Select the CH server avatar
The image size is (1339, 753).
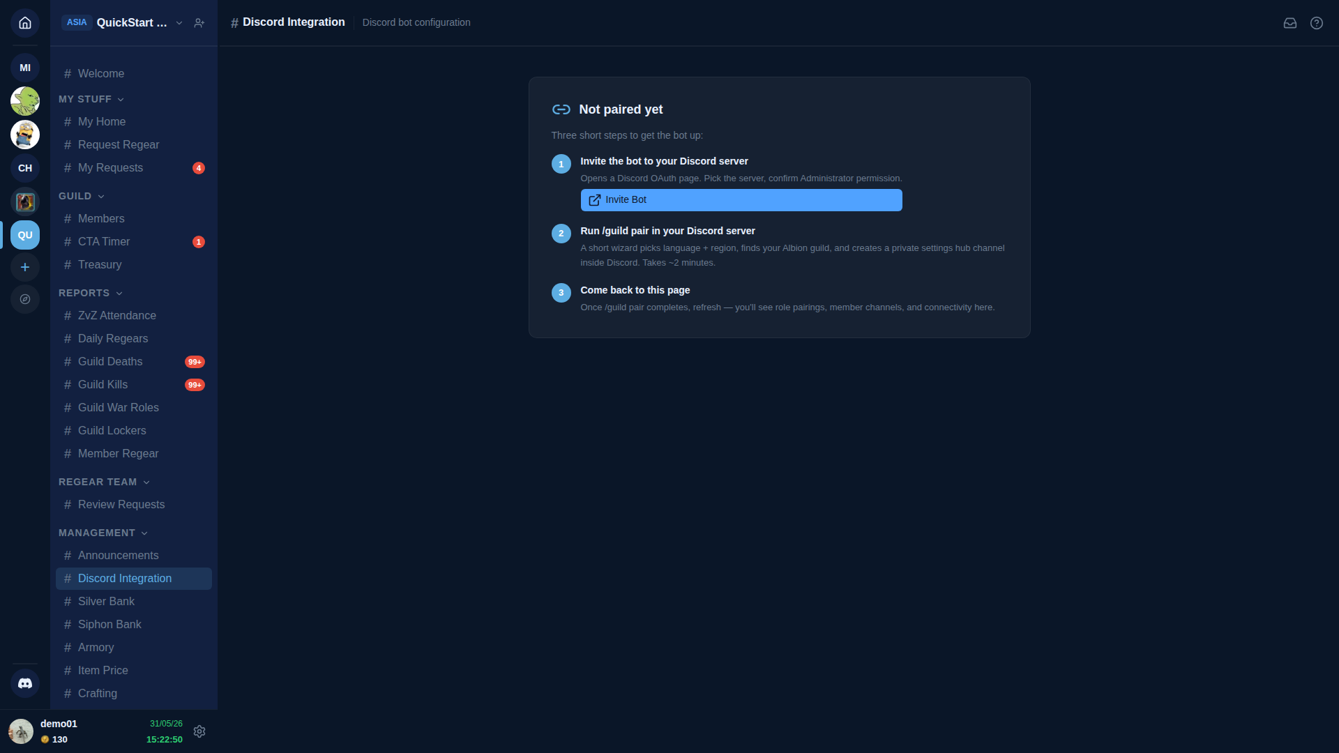[25, 168]
